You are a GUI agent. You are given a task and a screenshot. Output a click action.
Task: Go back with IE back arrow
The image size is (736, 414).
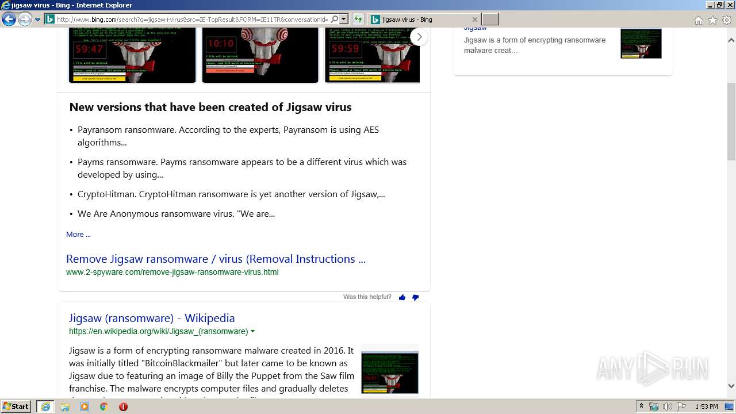[9, 20]
